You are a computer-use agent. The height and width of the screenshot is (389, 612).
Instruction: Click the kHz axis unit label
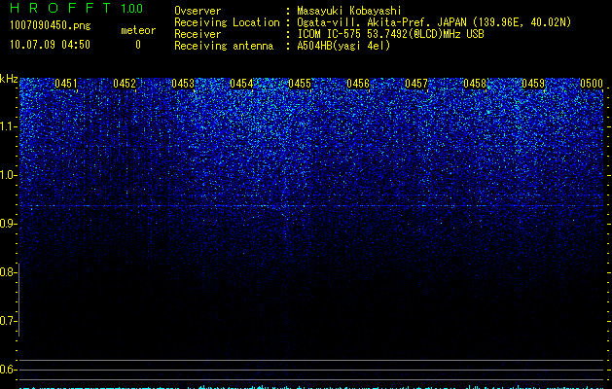coord(9,79)
